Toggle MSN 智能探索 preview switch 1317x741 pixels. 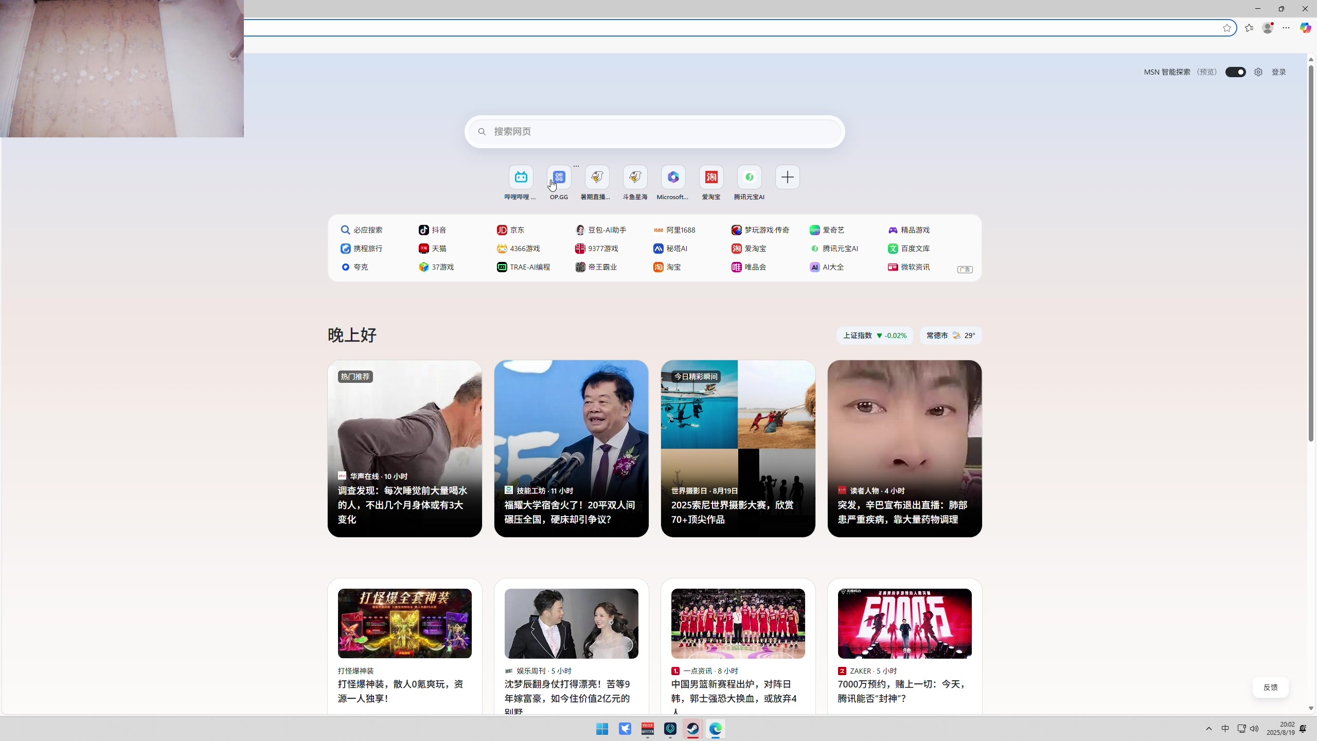tap(1235, 72)
